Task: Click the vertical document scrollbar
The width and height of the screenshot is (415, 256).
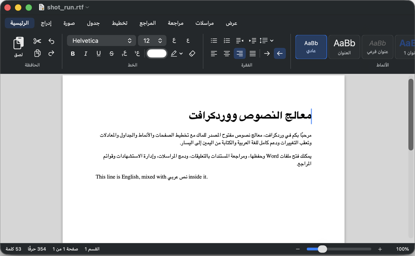Action: point(411,115)
